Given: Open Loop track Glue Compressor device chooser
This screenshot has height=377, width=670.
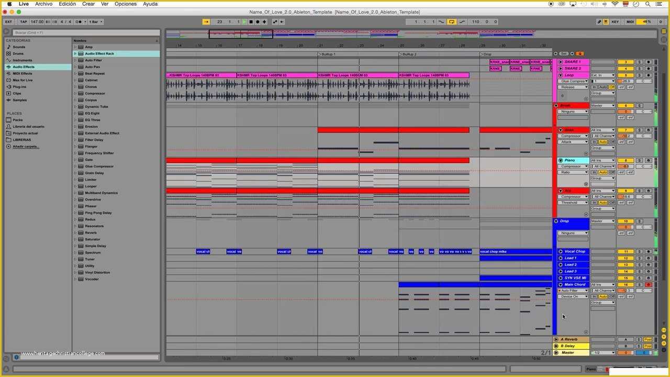Looking at the screenshot, I should coord(573,81).
